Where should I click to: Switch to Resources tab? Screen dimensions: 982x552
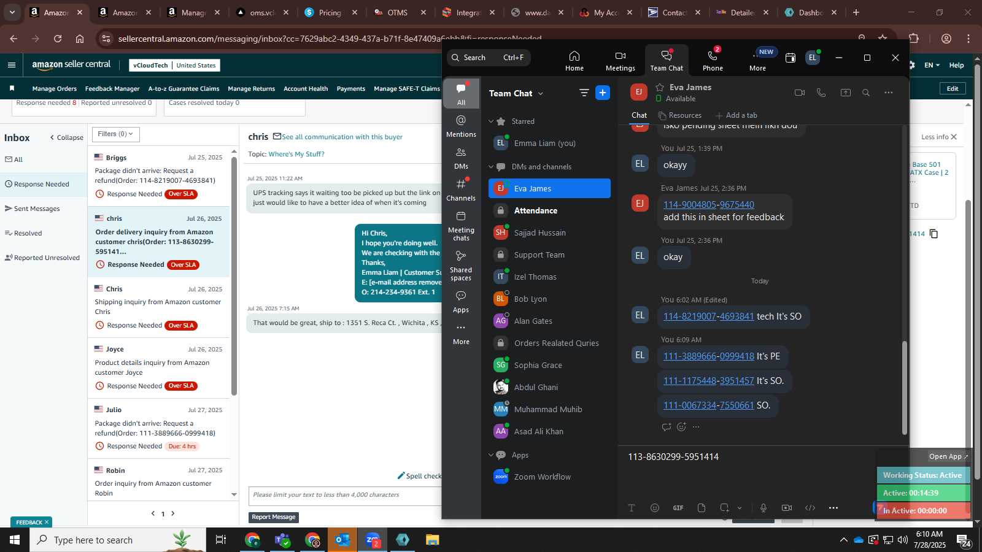[680, 115]
